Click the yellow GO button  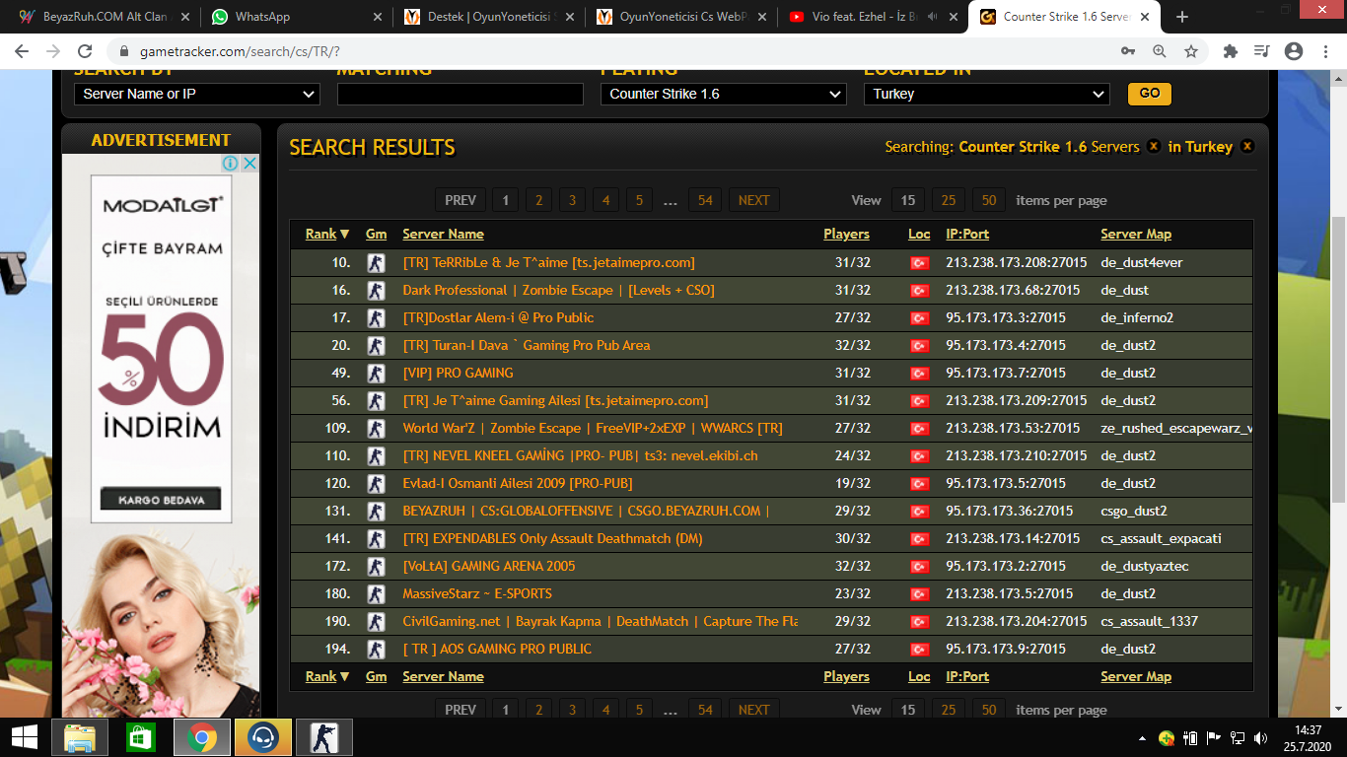1149,94
